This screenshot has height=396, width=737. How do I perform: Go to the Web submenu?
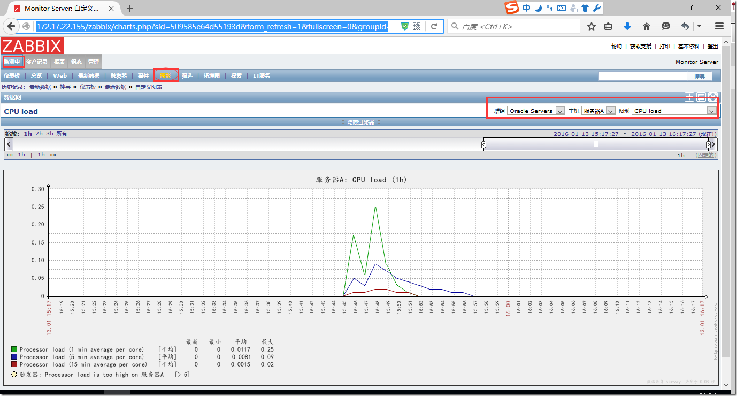click(x=60, y=76)
